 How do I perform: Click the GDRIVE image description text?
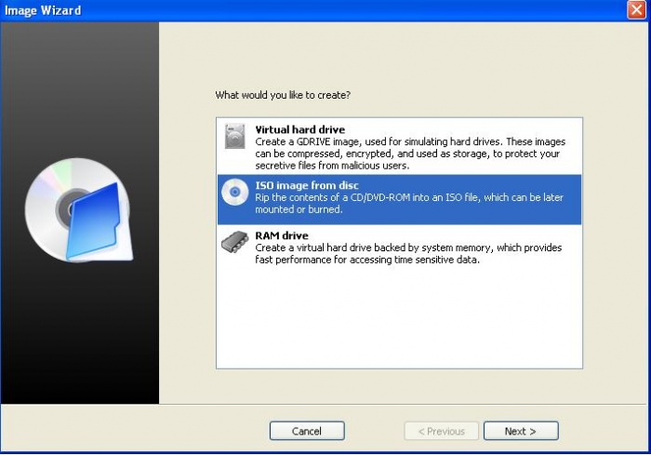(410, 154)
